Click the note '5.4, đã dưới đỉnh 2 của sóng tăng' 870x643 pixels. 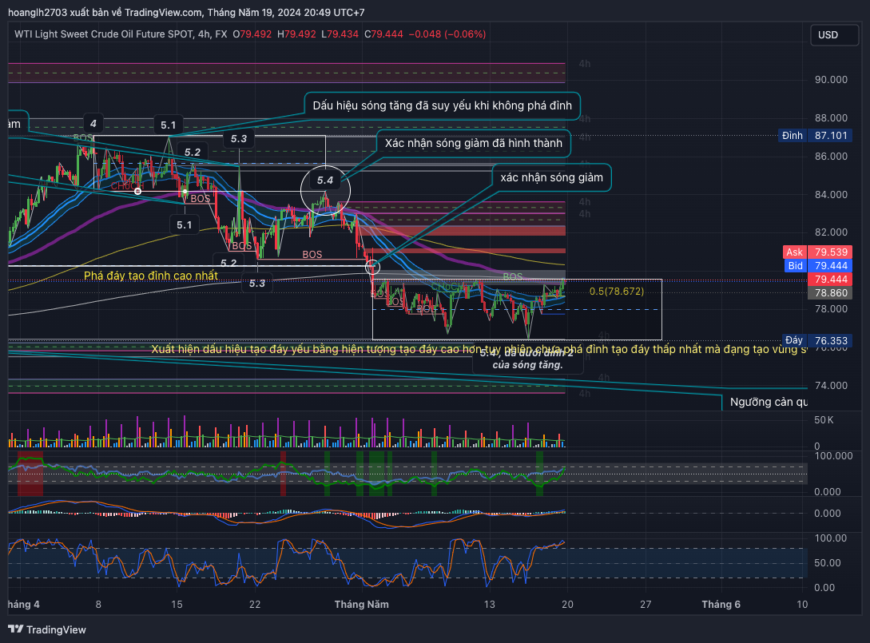pos(527,359)
